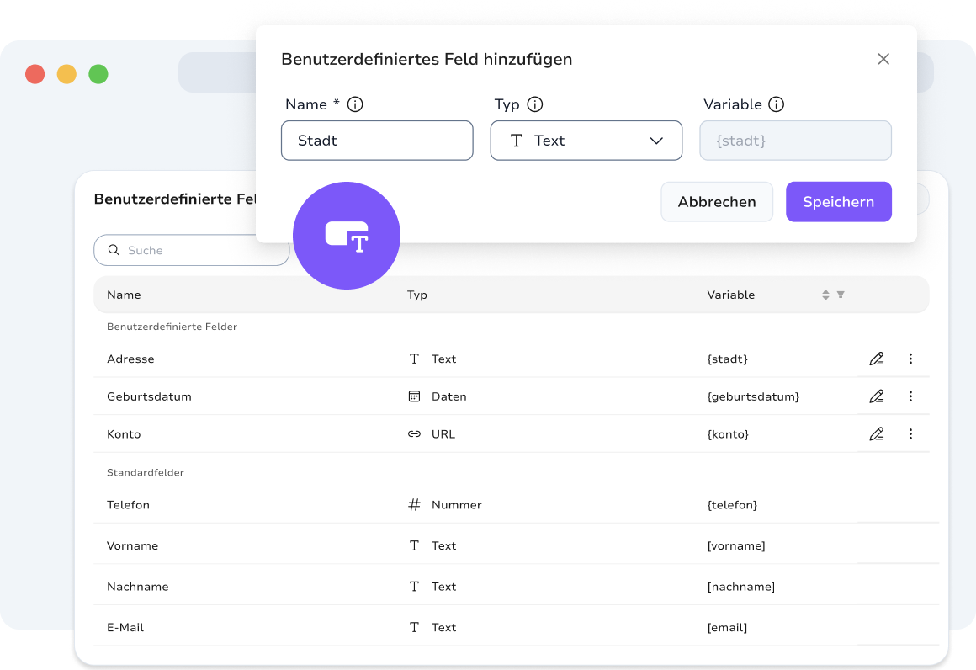The height and width of the screenshot is (670, 976).
Task: Click the {geburtsdatum} variable value
Action: click(x=753, y=396)
